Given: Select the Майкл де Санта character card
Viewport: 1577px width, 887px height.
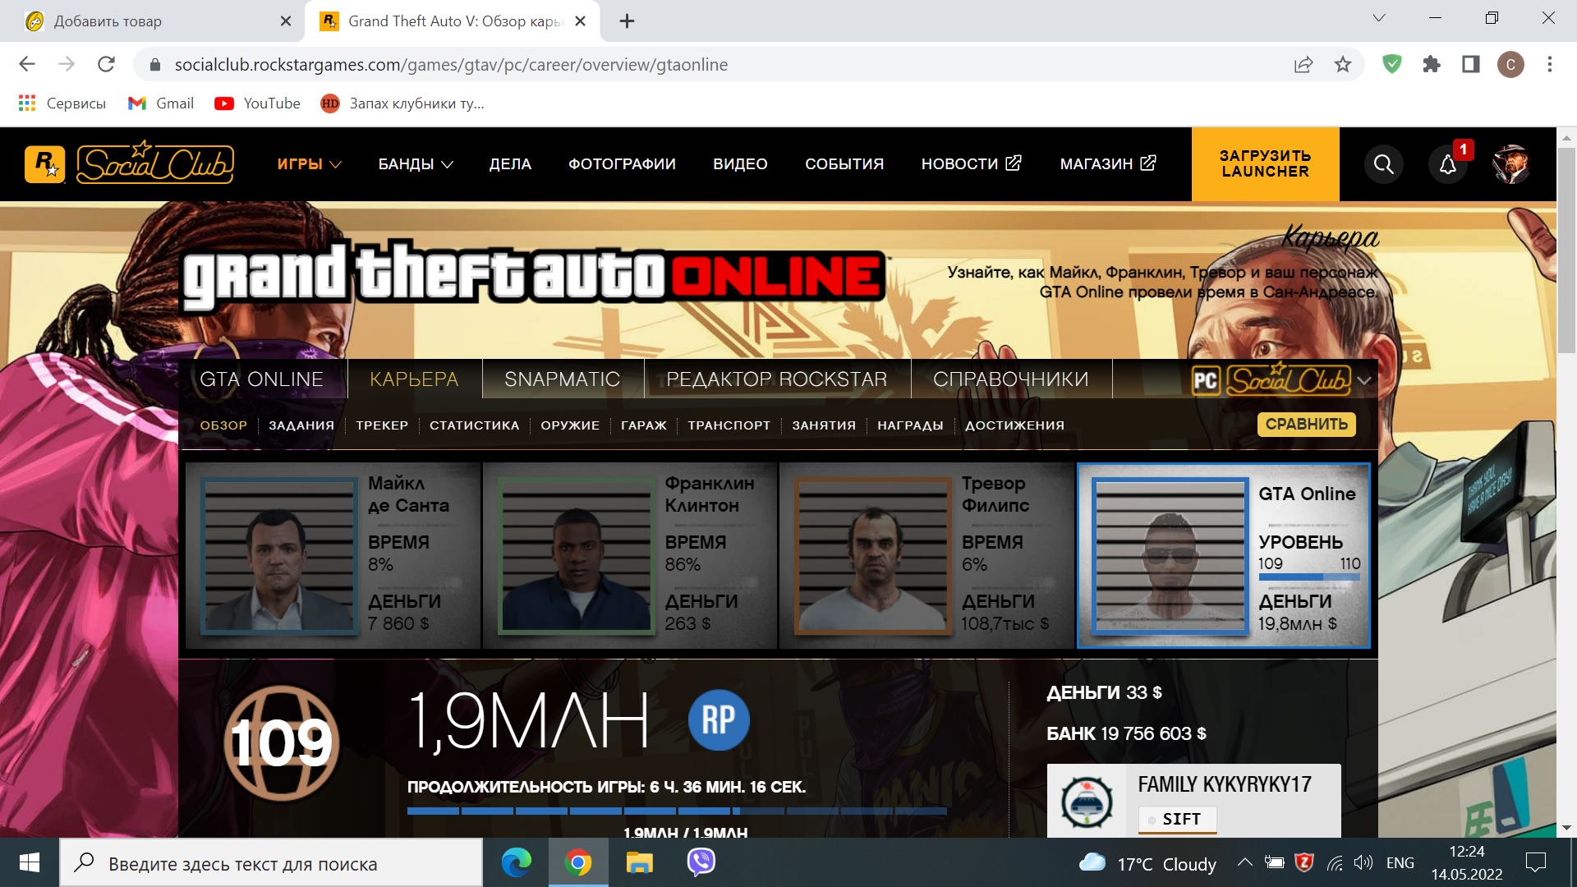Looking at the screenshot, I should [x=333, y=555].
